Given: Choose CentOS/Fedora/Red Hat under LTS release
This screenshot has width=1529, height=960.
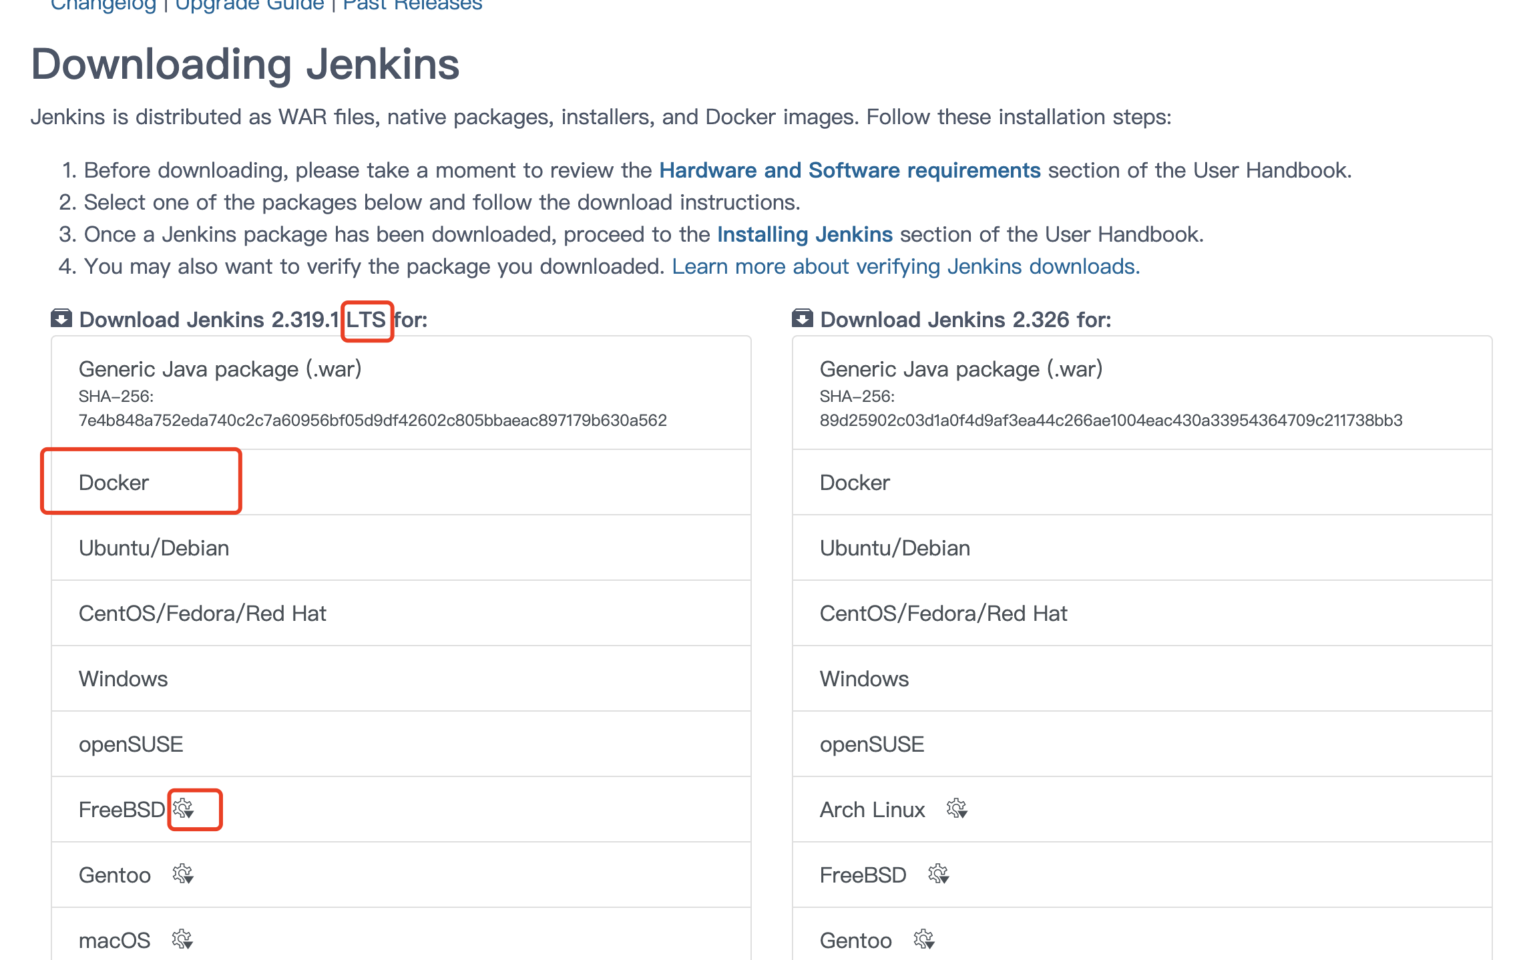Looking at the screenshot, I should click(x=202, y=614).
